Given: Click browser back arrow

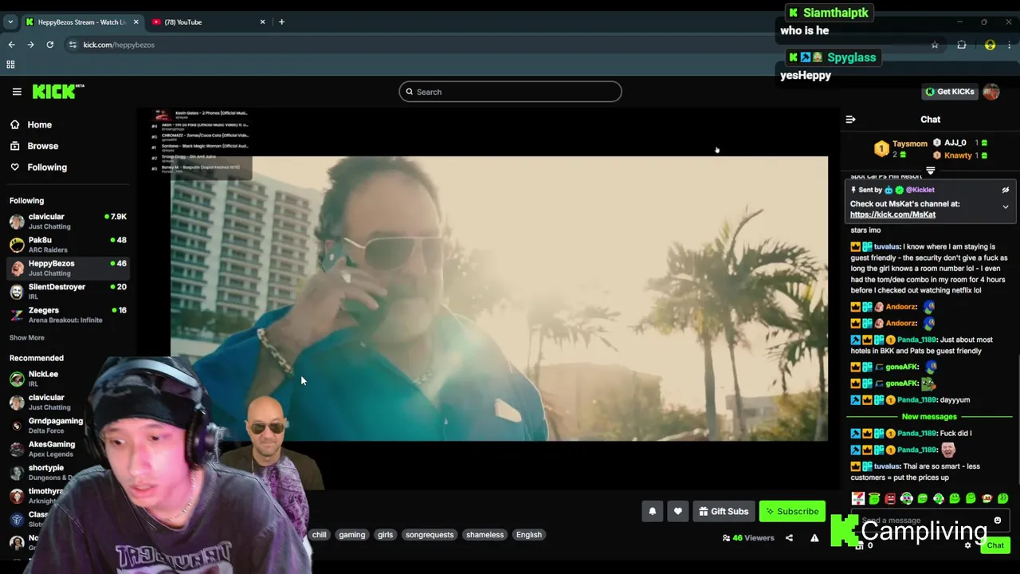Looking at the screenshot, I should [x=11, y=45].
